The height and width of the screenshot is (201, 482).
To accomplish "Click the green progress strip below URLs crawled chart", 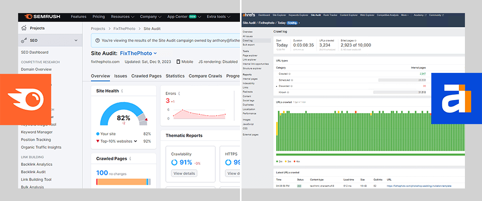I will [371, 155].
